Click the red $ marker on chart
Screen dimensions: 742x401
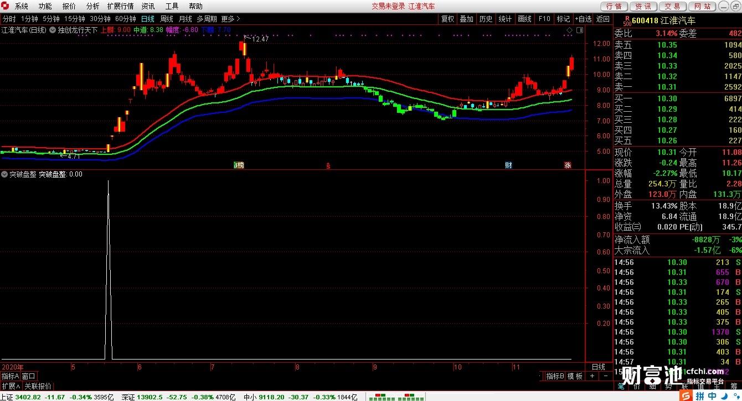[x=328, y=165]
